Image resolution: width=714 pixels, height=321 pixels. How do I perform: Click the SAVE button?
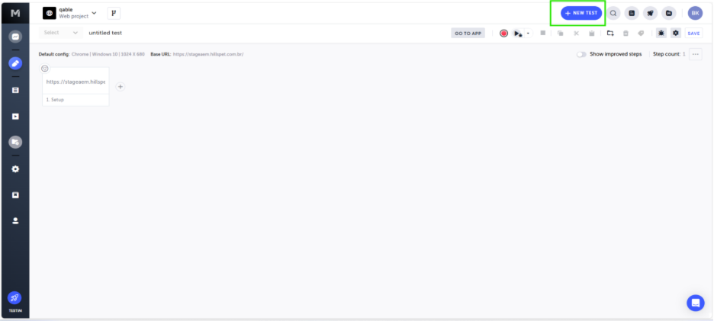693,34
